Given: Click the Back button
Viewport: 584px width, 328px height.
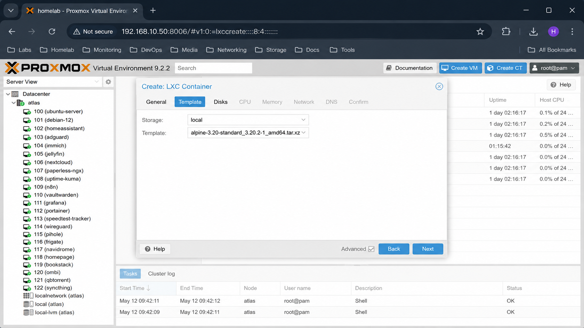Looking at the screenshot, I should click(x=394, y=249).
